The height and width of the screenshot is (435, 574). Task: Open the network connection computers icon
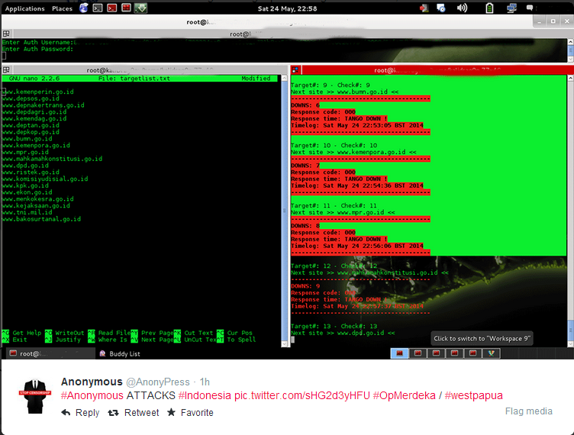pos(511,8)
